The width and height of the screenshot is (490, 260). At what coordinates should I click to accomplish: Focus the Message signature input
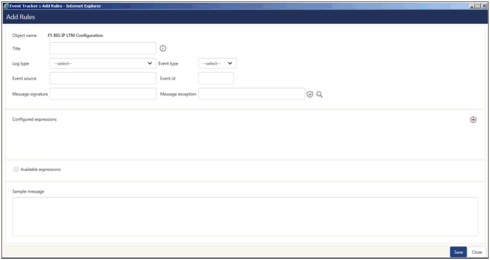pos(103,94)
